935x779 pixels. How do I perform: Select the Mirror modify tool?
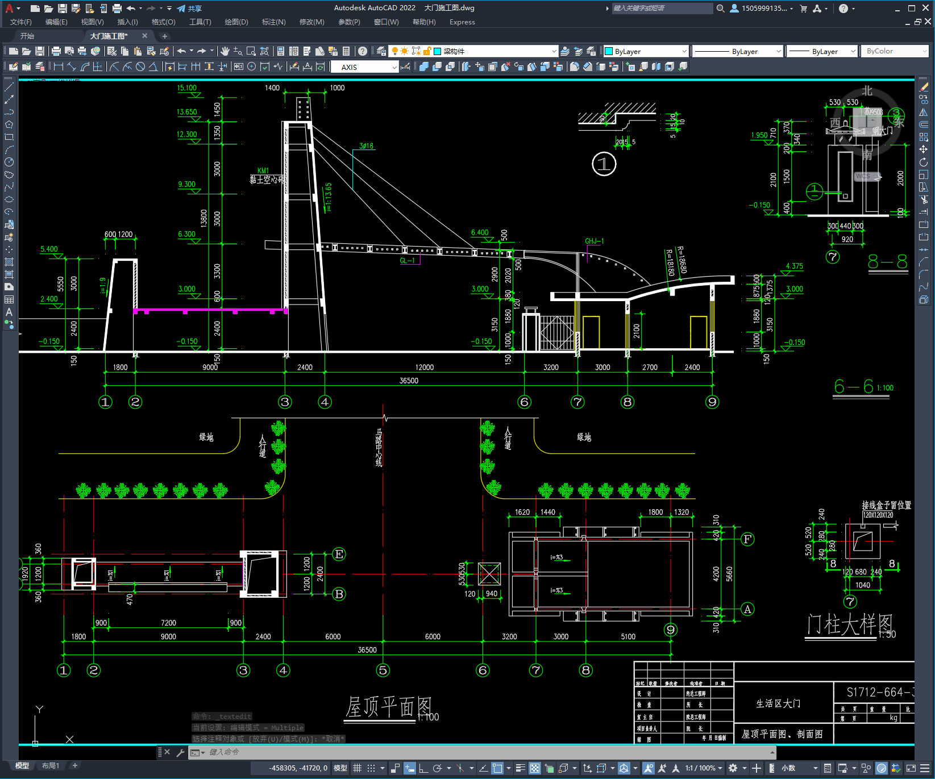[x=924, y=112]
